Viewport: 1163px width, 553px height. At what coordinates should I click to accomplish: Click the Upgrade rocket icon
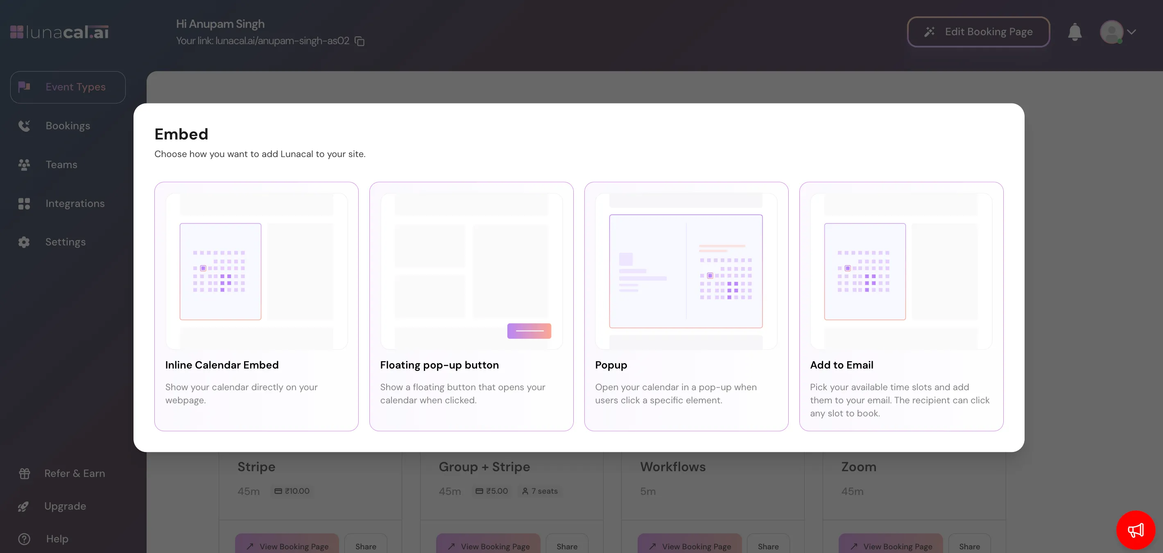coord(23,506)
